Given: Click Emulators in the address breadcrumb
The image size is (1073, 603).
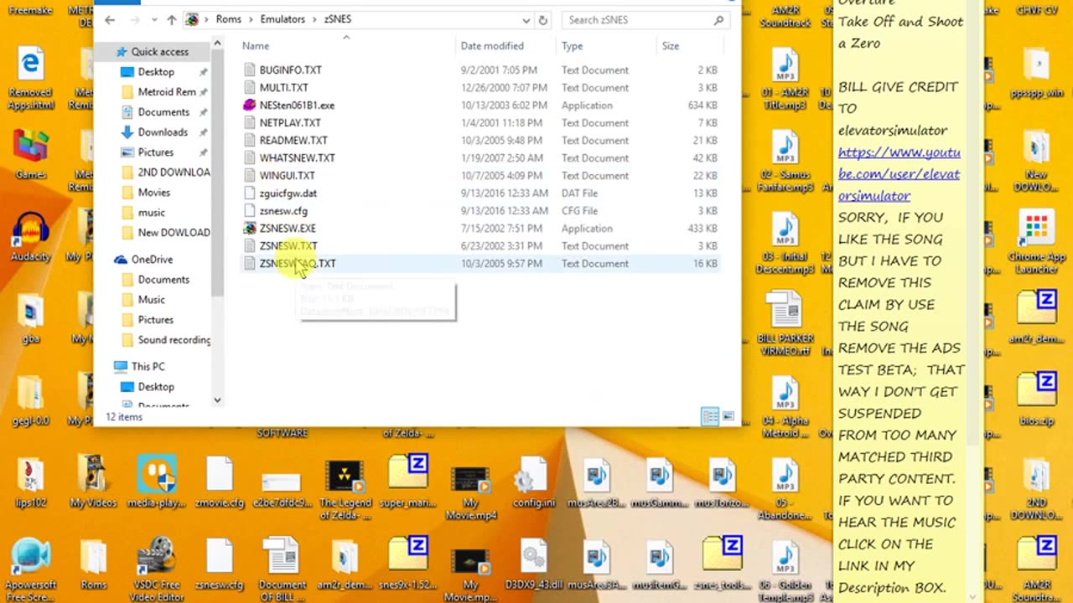Looking at the screenshot, I should [283, 20].
